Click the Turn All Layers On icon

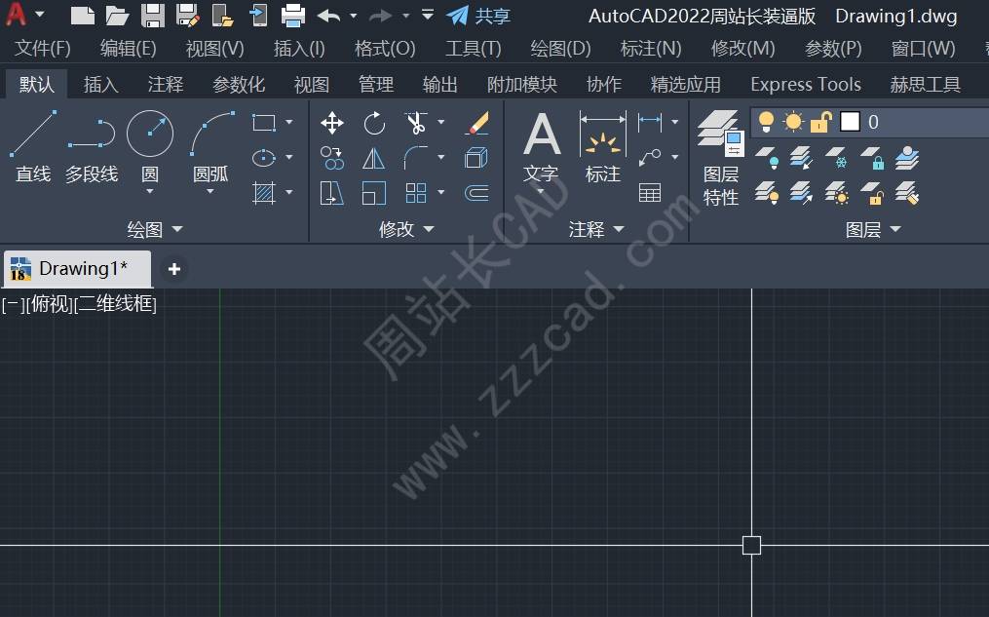[767, 193]
